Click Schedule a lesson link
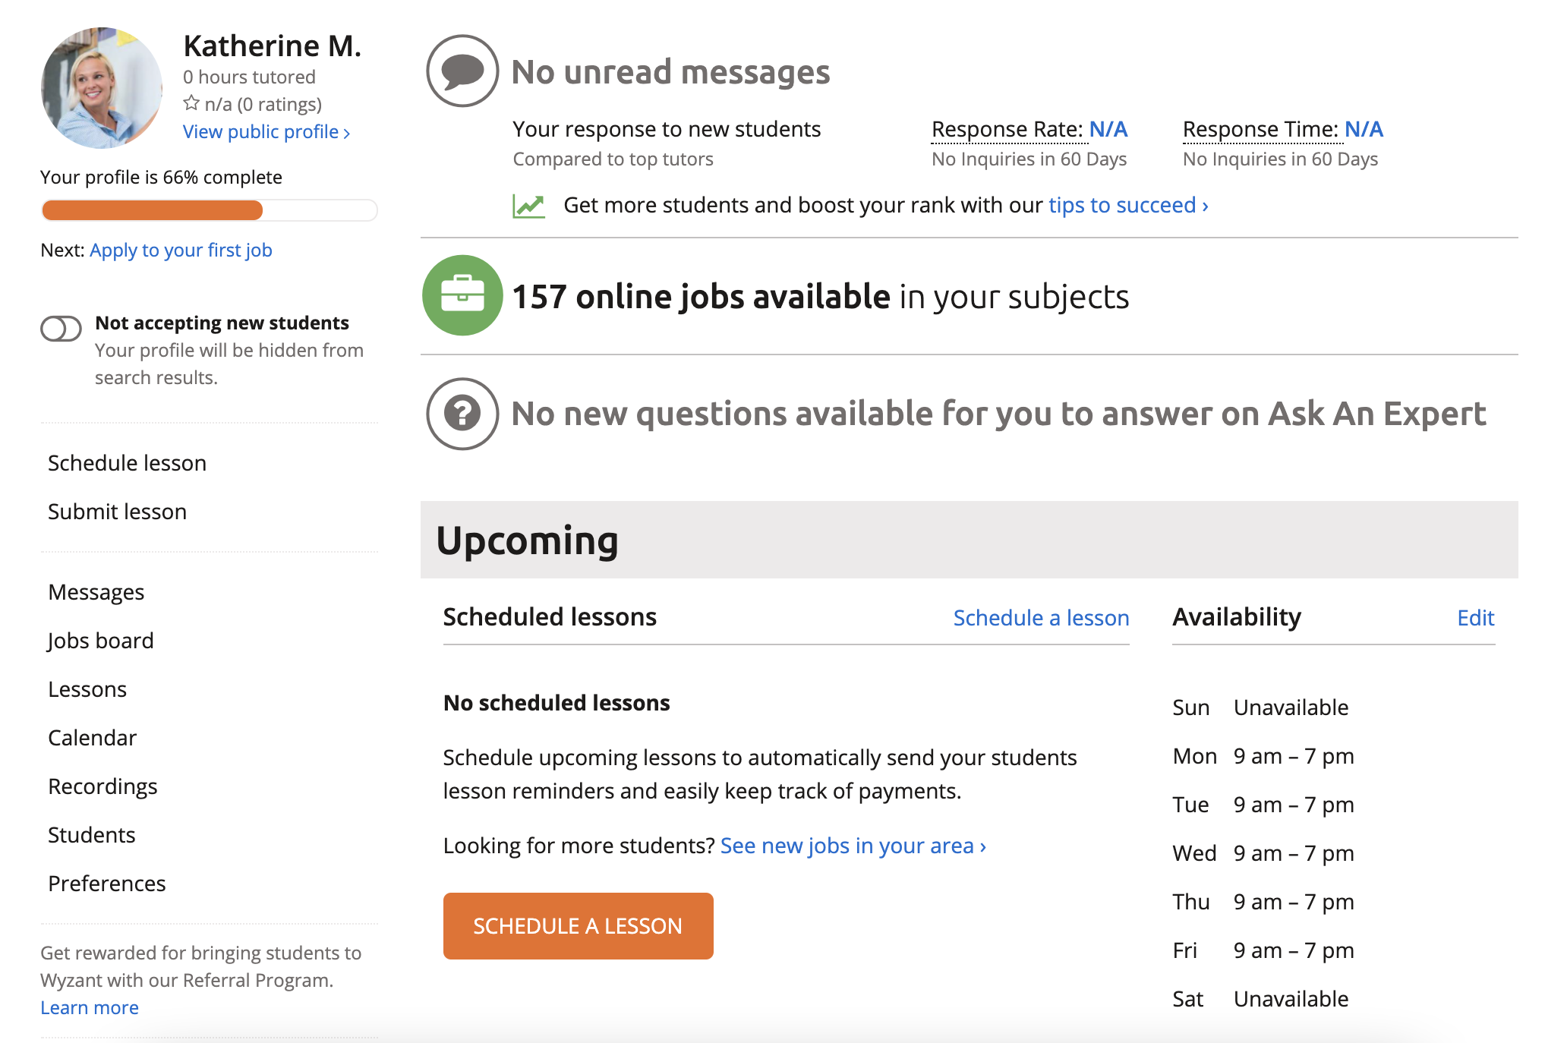Screen dimensions: 1567x1043 (x=1039, y=617)
